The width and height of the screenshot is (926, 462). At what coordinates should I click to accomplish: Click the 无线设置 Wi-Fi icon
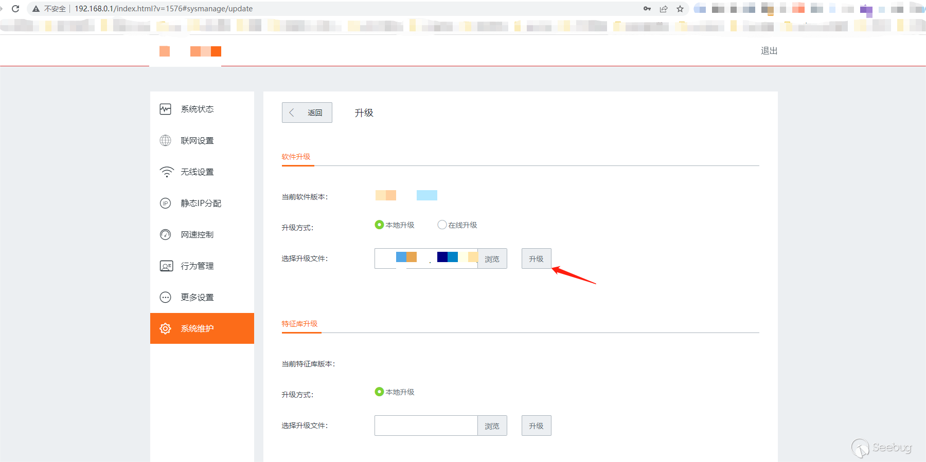click(167, 172)
